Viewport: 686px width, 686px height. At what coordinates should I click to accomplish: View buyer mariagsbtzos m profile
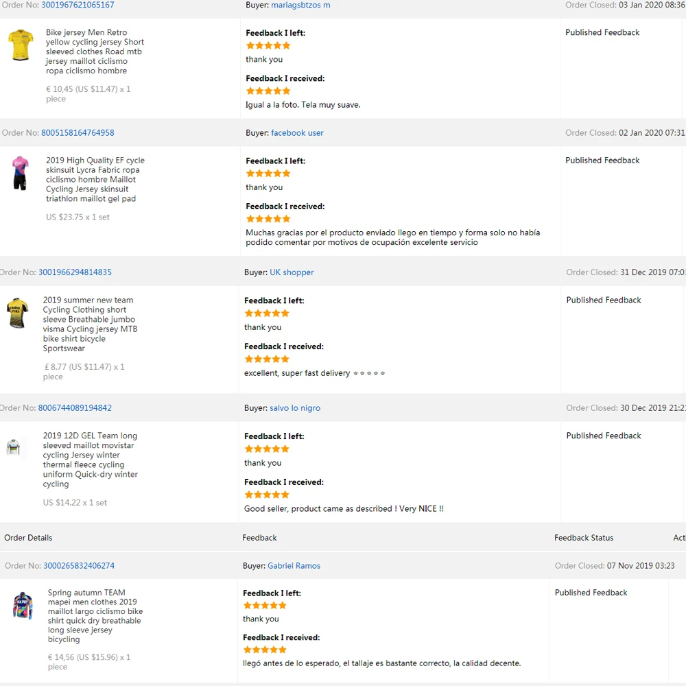pyautogui.click(x=300, y=5)
